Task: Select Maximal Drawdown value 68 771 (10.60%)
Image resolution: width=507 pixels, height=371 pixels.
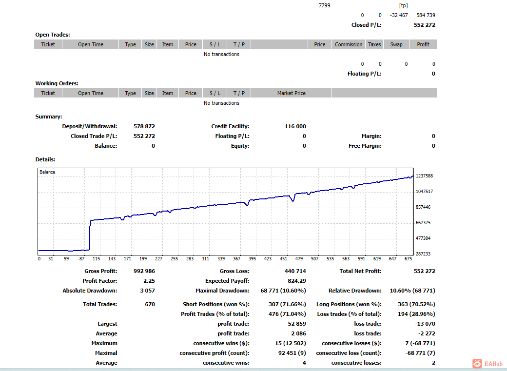Action: click(283, 291)
